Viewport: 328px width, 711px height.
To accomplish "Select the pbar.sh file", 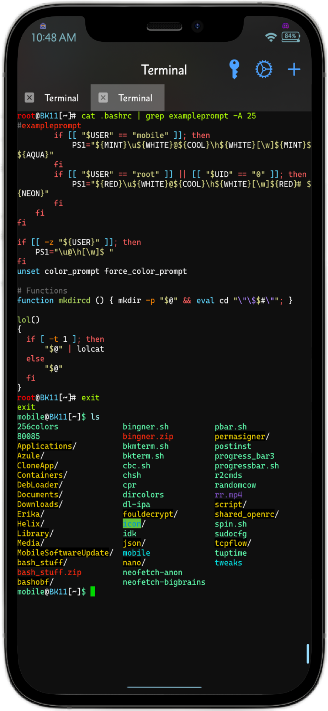I will click(231, 427).
